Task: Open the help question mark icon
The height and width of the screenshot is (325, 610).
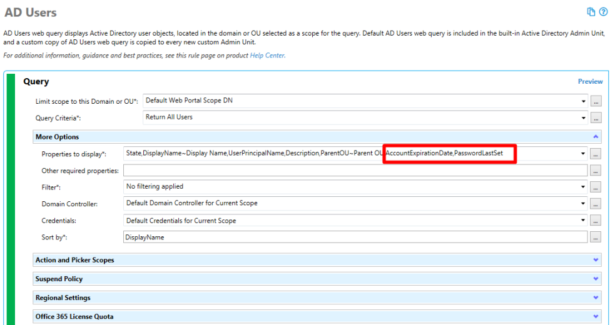Action: 603,12
